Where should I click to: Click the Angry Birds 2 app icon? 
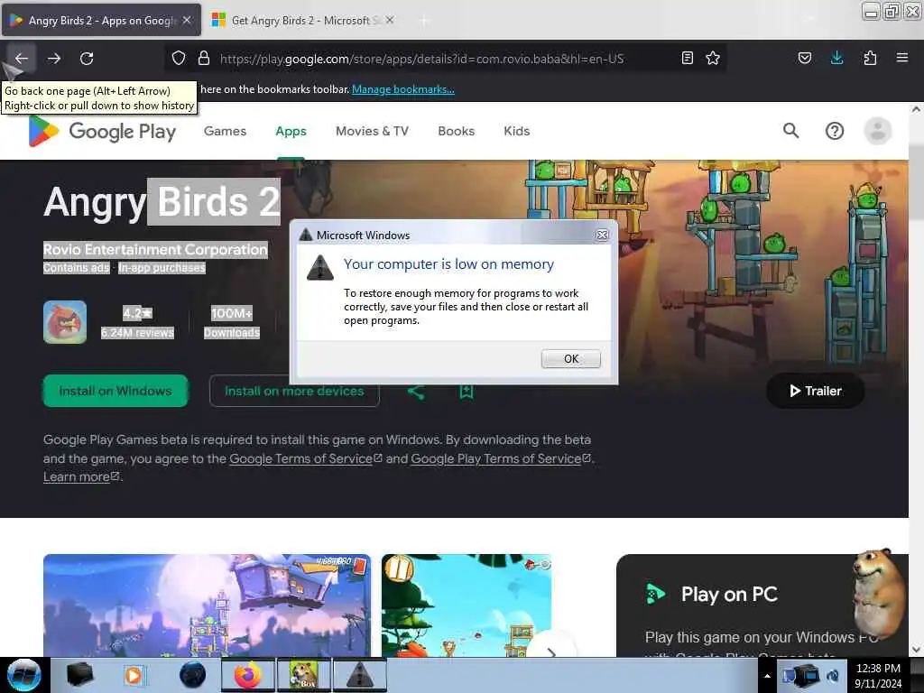[65, 322]
